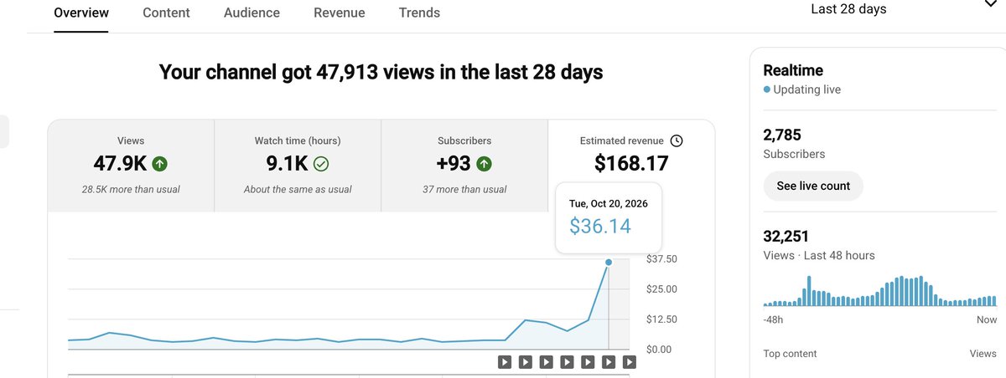Select the Overview tab
This screenshot has width=1006, height=378.
click(81, 13)
